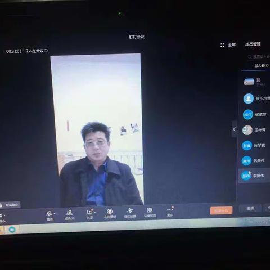Select the member name 侯成付
The width and height of the screenshot is (270, 270).
(x=260, y=114)
